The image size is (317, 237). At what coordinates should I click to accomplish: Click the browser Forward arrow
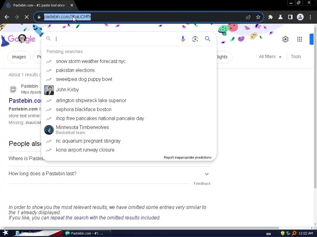coord(17,17)
